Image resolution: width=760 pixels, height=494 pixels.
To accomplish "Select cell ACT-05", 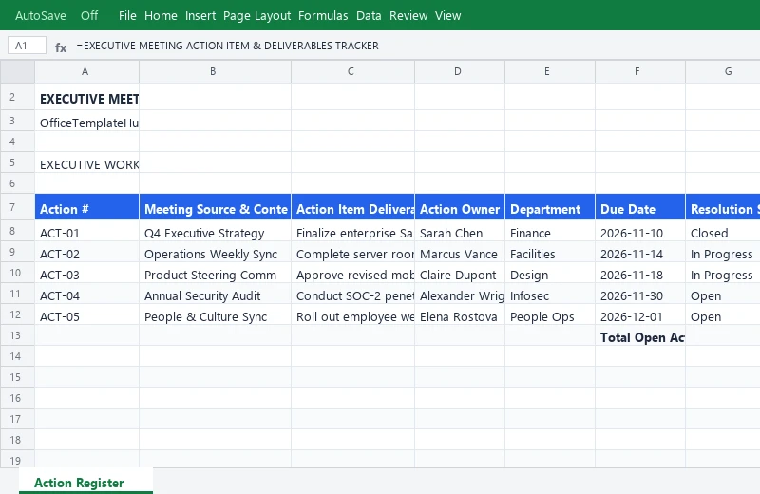I will pyautogui.click(x=86, y=316).
